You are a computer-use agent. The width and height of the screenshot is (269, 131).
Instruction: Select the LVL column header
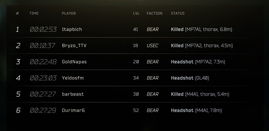point(136,13)
